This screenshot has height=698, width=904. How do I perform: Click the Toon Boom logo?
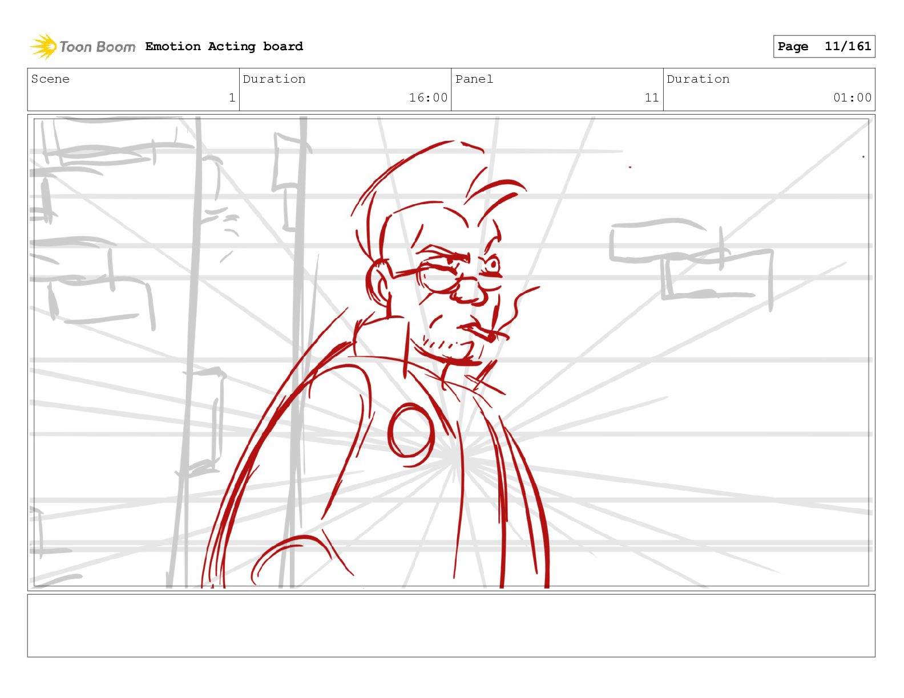point(83,46)
